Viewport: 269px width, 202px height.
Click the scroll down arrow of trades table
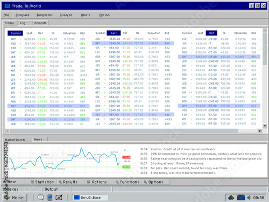tap(265, 126)
